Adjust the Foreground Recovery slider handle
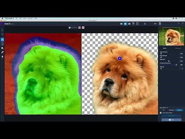Screen dimensions: 185x139 pos(177,65)
